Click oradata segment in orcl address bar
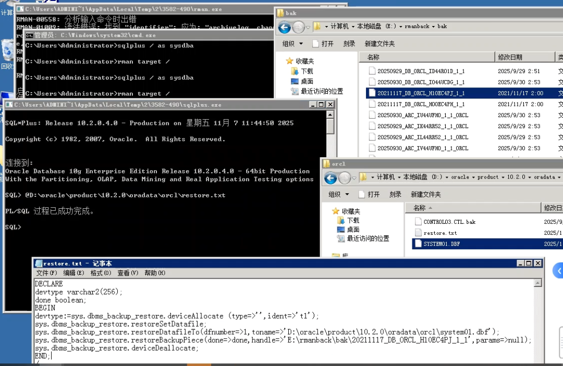 [x=544, y=177]
